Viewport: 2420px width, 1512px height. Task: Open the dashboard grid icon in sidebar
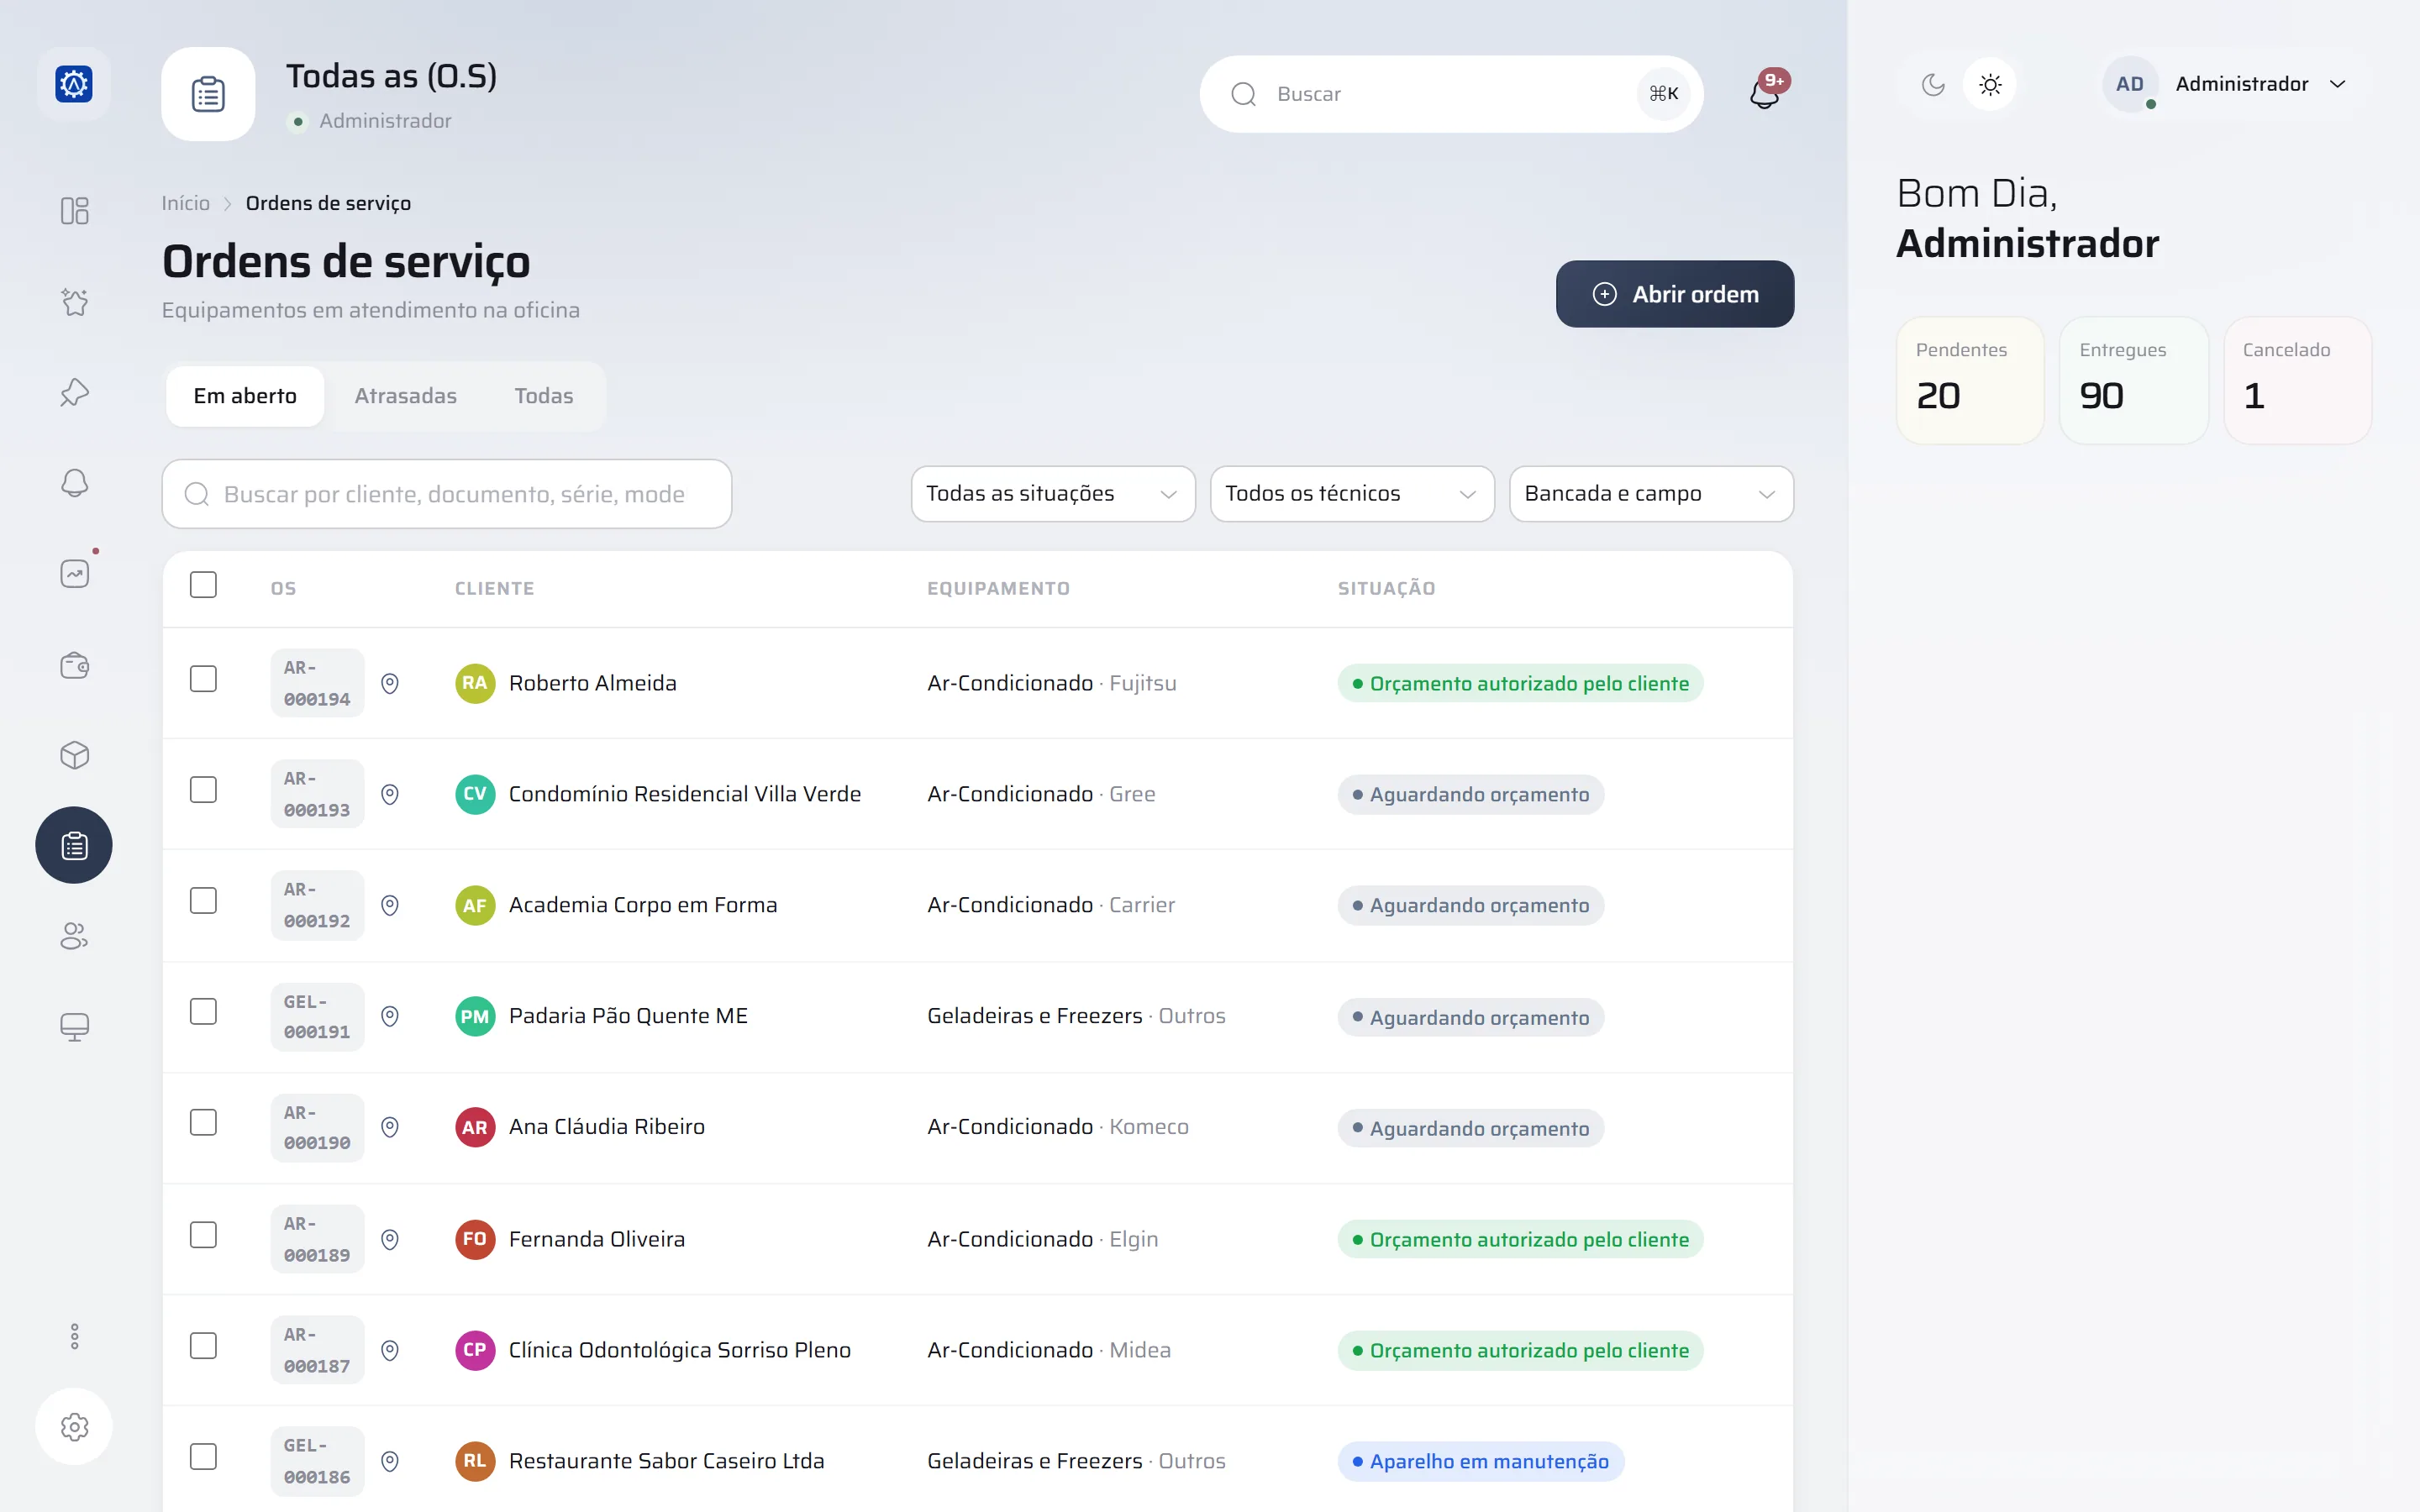[x=74, y=211]
